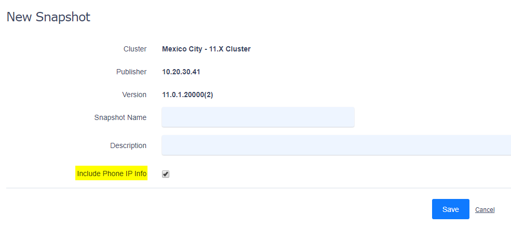Viewport: 511px width, 227px height.
Task: Click inside the Description input box
Action: pos(337,145)
